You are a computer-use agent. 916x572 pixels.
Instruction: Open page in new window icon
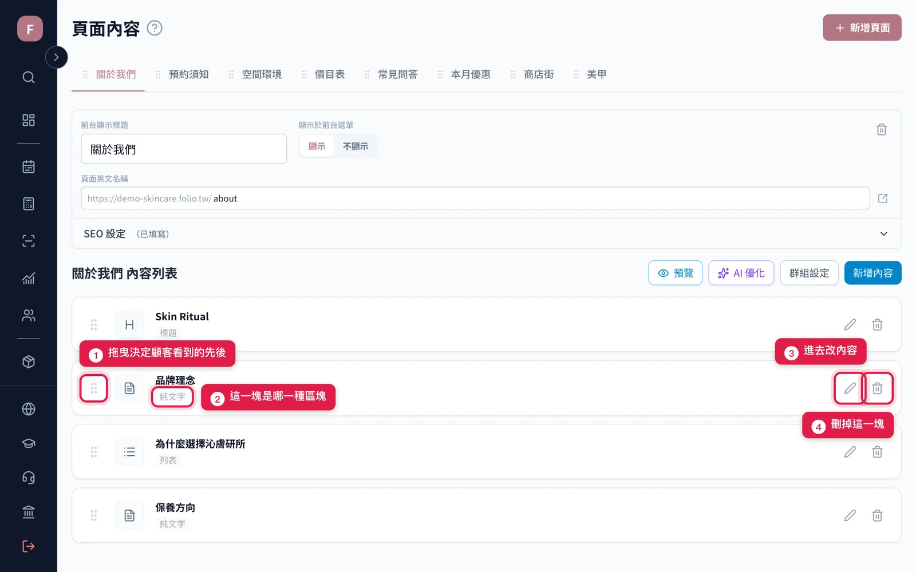(883, 198)
